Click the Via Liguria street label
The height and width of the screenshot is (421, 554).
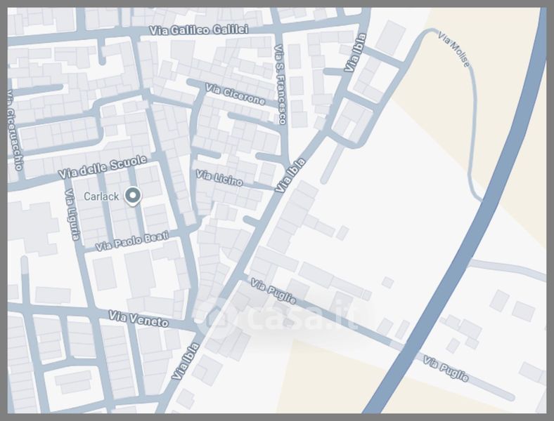pyautogui.click(x=71, y=215)
